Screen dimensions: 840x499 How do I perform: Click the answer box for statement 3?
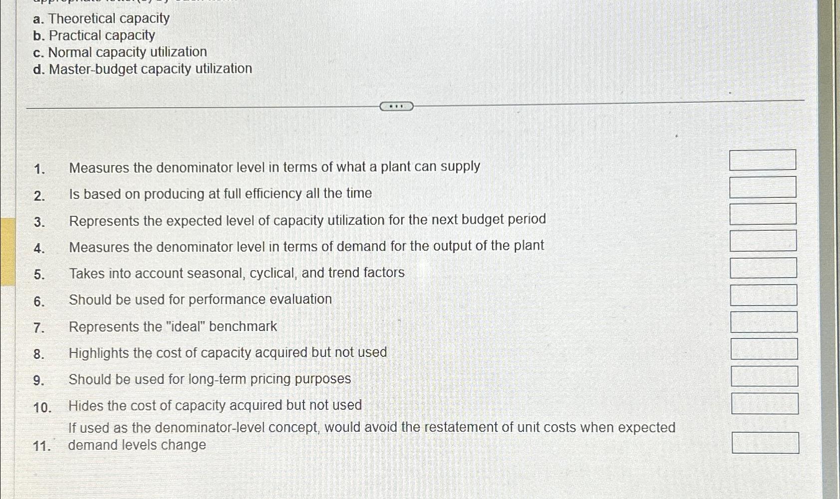(763, 214)
